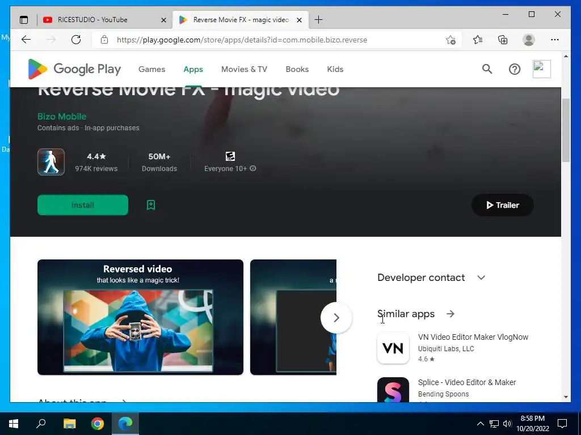Open File Explorer from taskbar

[69, 424]
